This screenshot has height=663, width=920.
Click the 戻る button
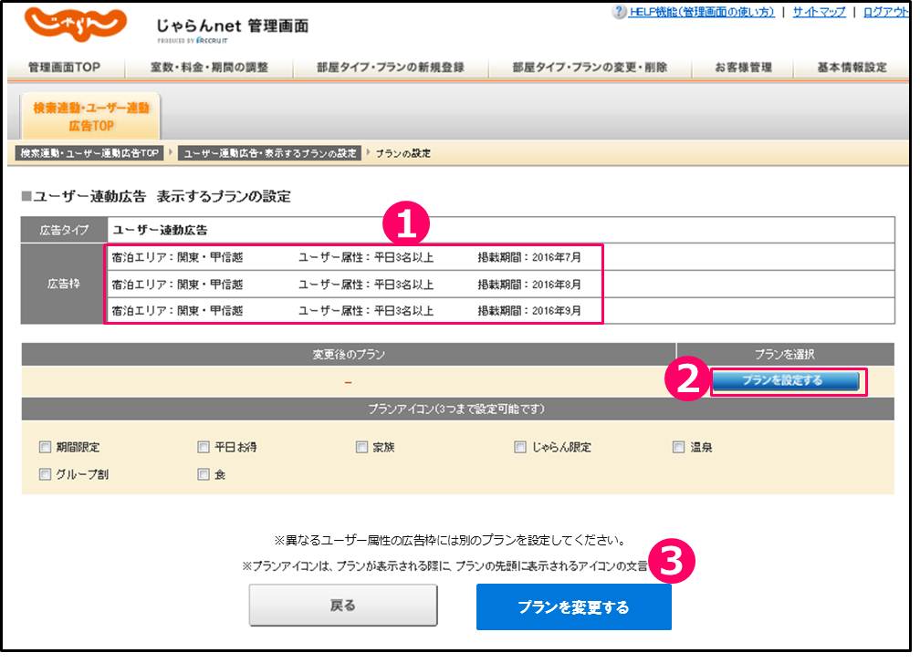coord(343,606)
